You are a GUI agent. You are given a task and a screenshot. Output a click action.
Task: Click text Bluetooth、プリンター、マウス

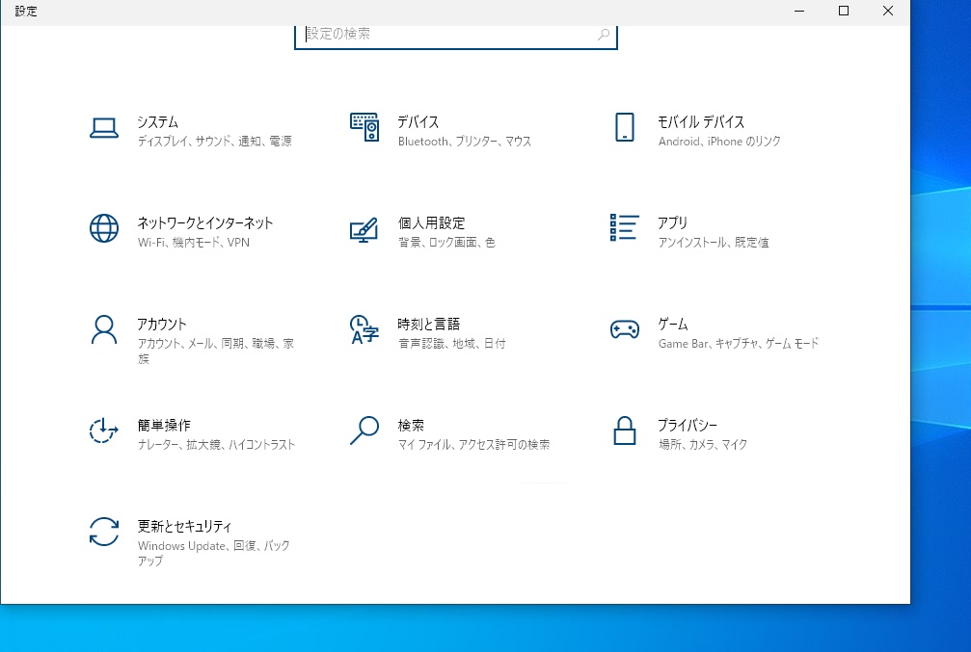(x=465, y=141)
